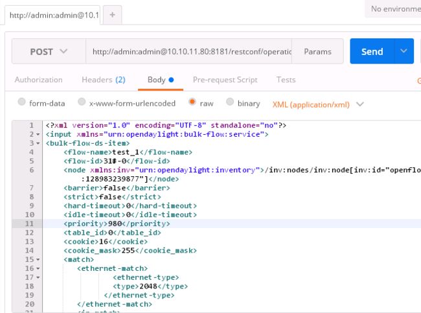Click the strict false line
Image resolution: width=421 pixels, height=313 pixels.
tap(112, 197)
